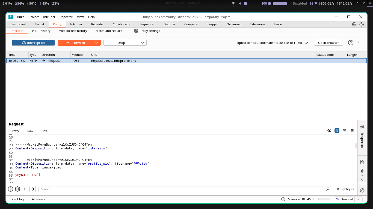Click the hide-response eye icon in editor toolbar

click(329, 130)
